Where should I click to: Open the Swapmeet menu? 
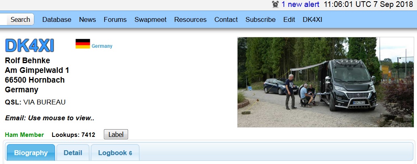pyautogui.click(x=151, y=20)
